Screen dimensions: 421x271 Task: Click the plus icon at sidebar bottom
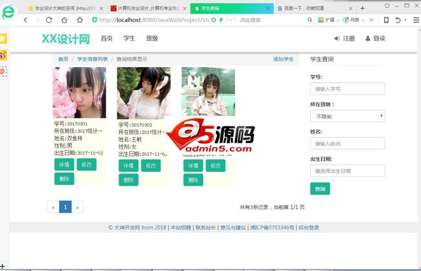[x=3, y=266]
